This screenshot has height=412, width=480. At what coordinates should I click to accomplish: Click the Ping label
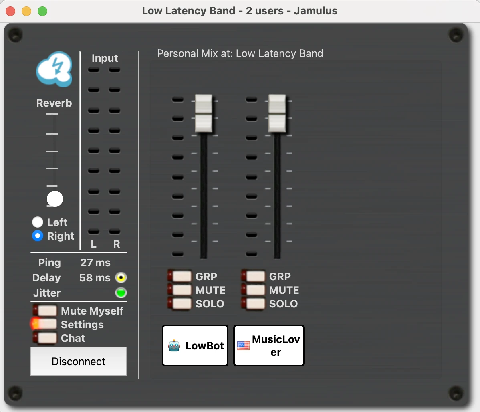point(49,263)
